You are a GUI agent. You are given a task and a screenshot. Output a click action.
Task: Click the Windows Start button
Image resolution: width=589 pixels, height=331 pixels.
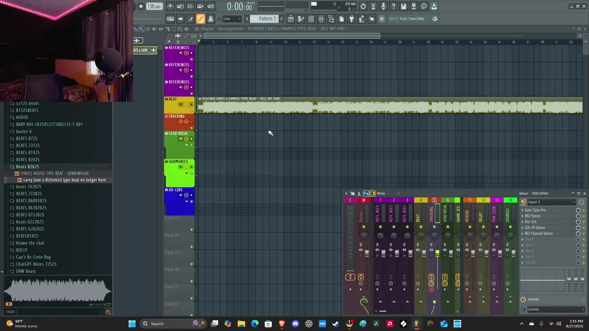[132, 324]
